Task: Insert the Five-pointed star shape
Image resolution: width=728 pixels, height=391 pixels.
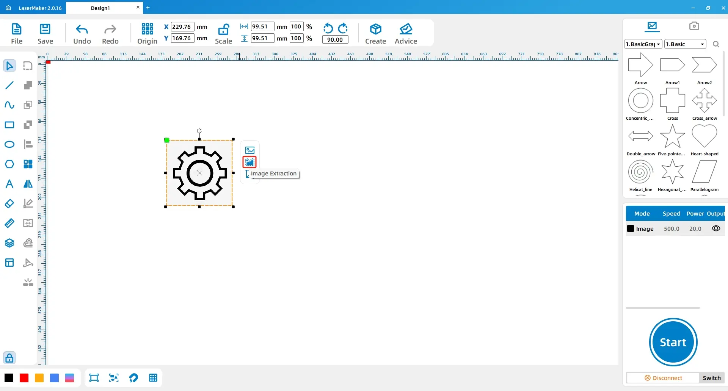Action: (x=672, y=139)
